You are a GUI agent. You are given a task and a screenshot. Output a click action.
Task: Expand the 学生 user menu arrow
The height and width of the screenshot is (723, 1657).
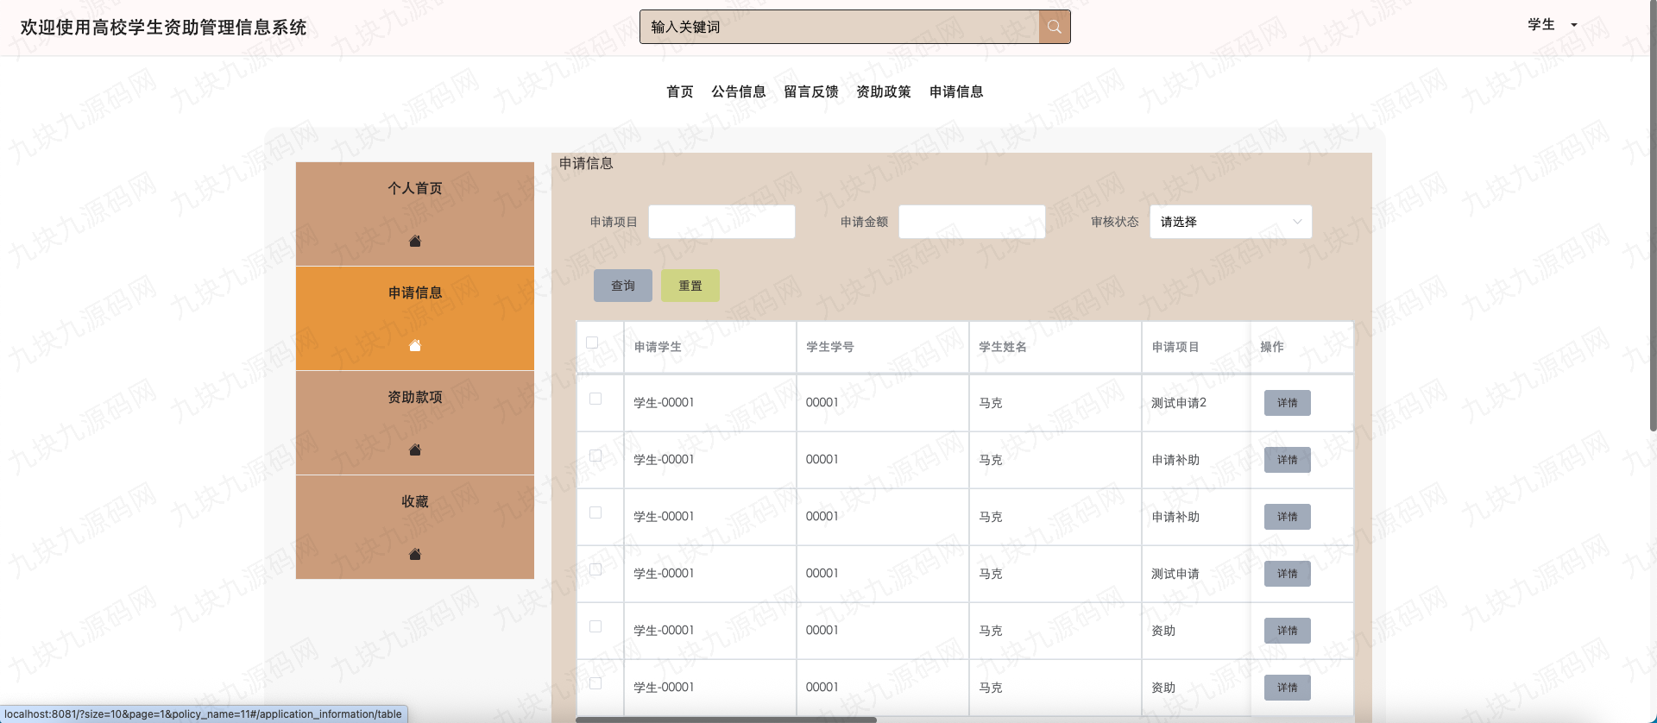pos(1574,25)
